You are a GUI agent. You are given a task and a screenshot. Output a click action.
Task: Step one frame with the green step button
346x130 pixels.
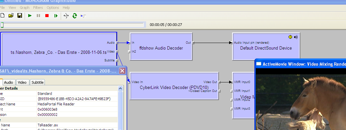pyautogui.click(x=55, y=16)
